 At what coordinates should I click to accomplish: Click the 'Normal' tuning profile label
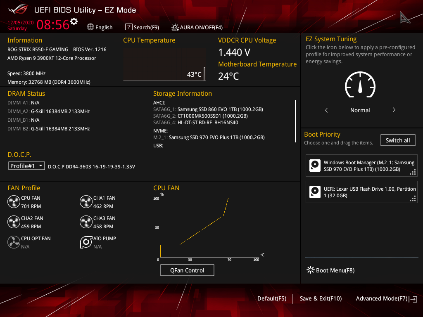point(360,110)
